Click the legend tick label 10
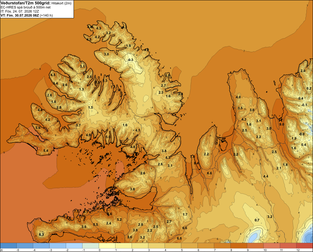 click(265, 250)
